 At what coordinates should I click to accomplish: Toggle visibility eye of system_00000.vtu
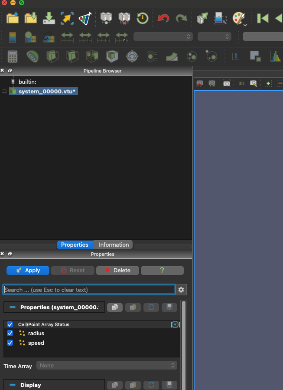coord(5,92)
